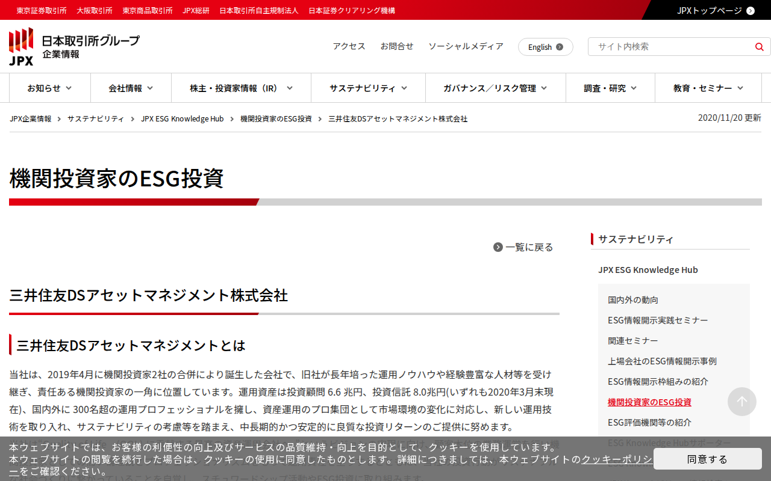
Task: Open ESG評価機関等の紹介 in sidebar
Action: [x=649, y=422]
